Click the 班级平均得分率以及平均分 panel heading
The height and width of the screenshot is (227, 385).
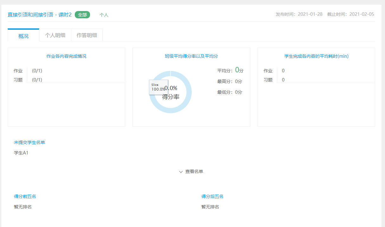[191, 56]
